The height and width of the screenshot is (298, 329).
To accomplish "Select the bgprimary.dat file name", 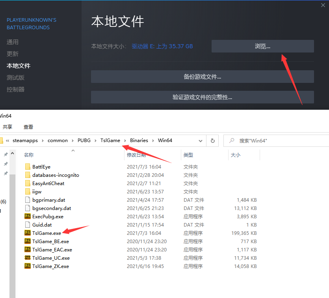I will pyautogui.click(x=49, y=200).
